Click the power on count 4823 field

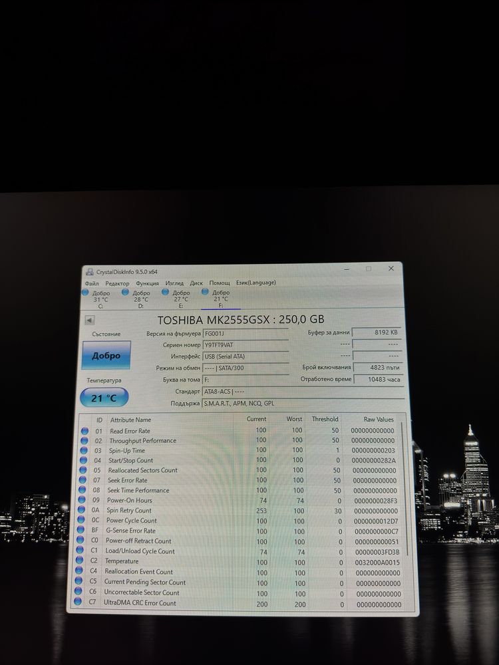378,368
